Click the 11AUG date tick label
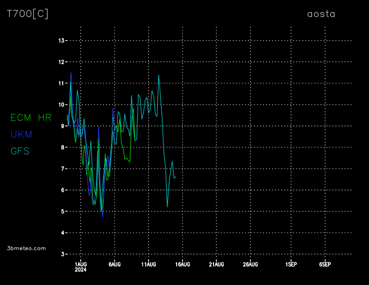369x285 pixels. [x=149, y=264]
